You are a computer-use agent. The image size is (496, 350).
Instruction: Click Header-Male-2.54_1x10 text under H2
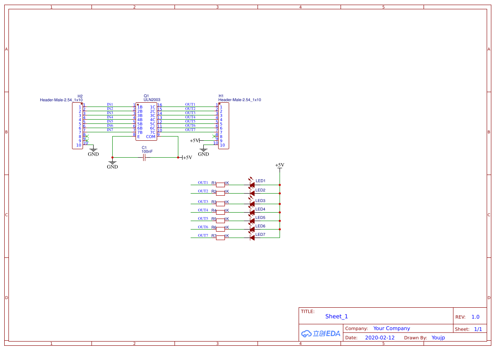coord(61,100)
